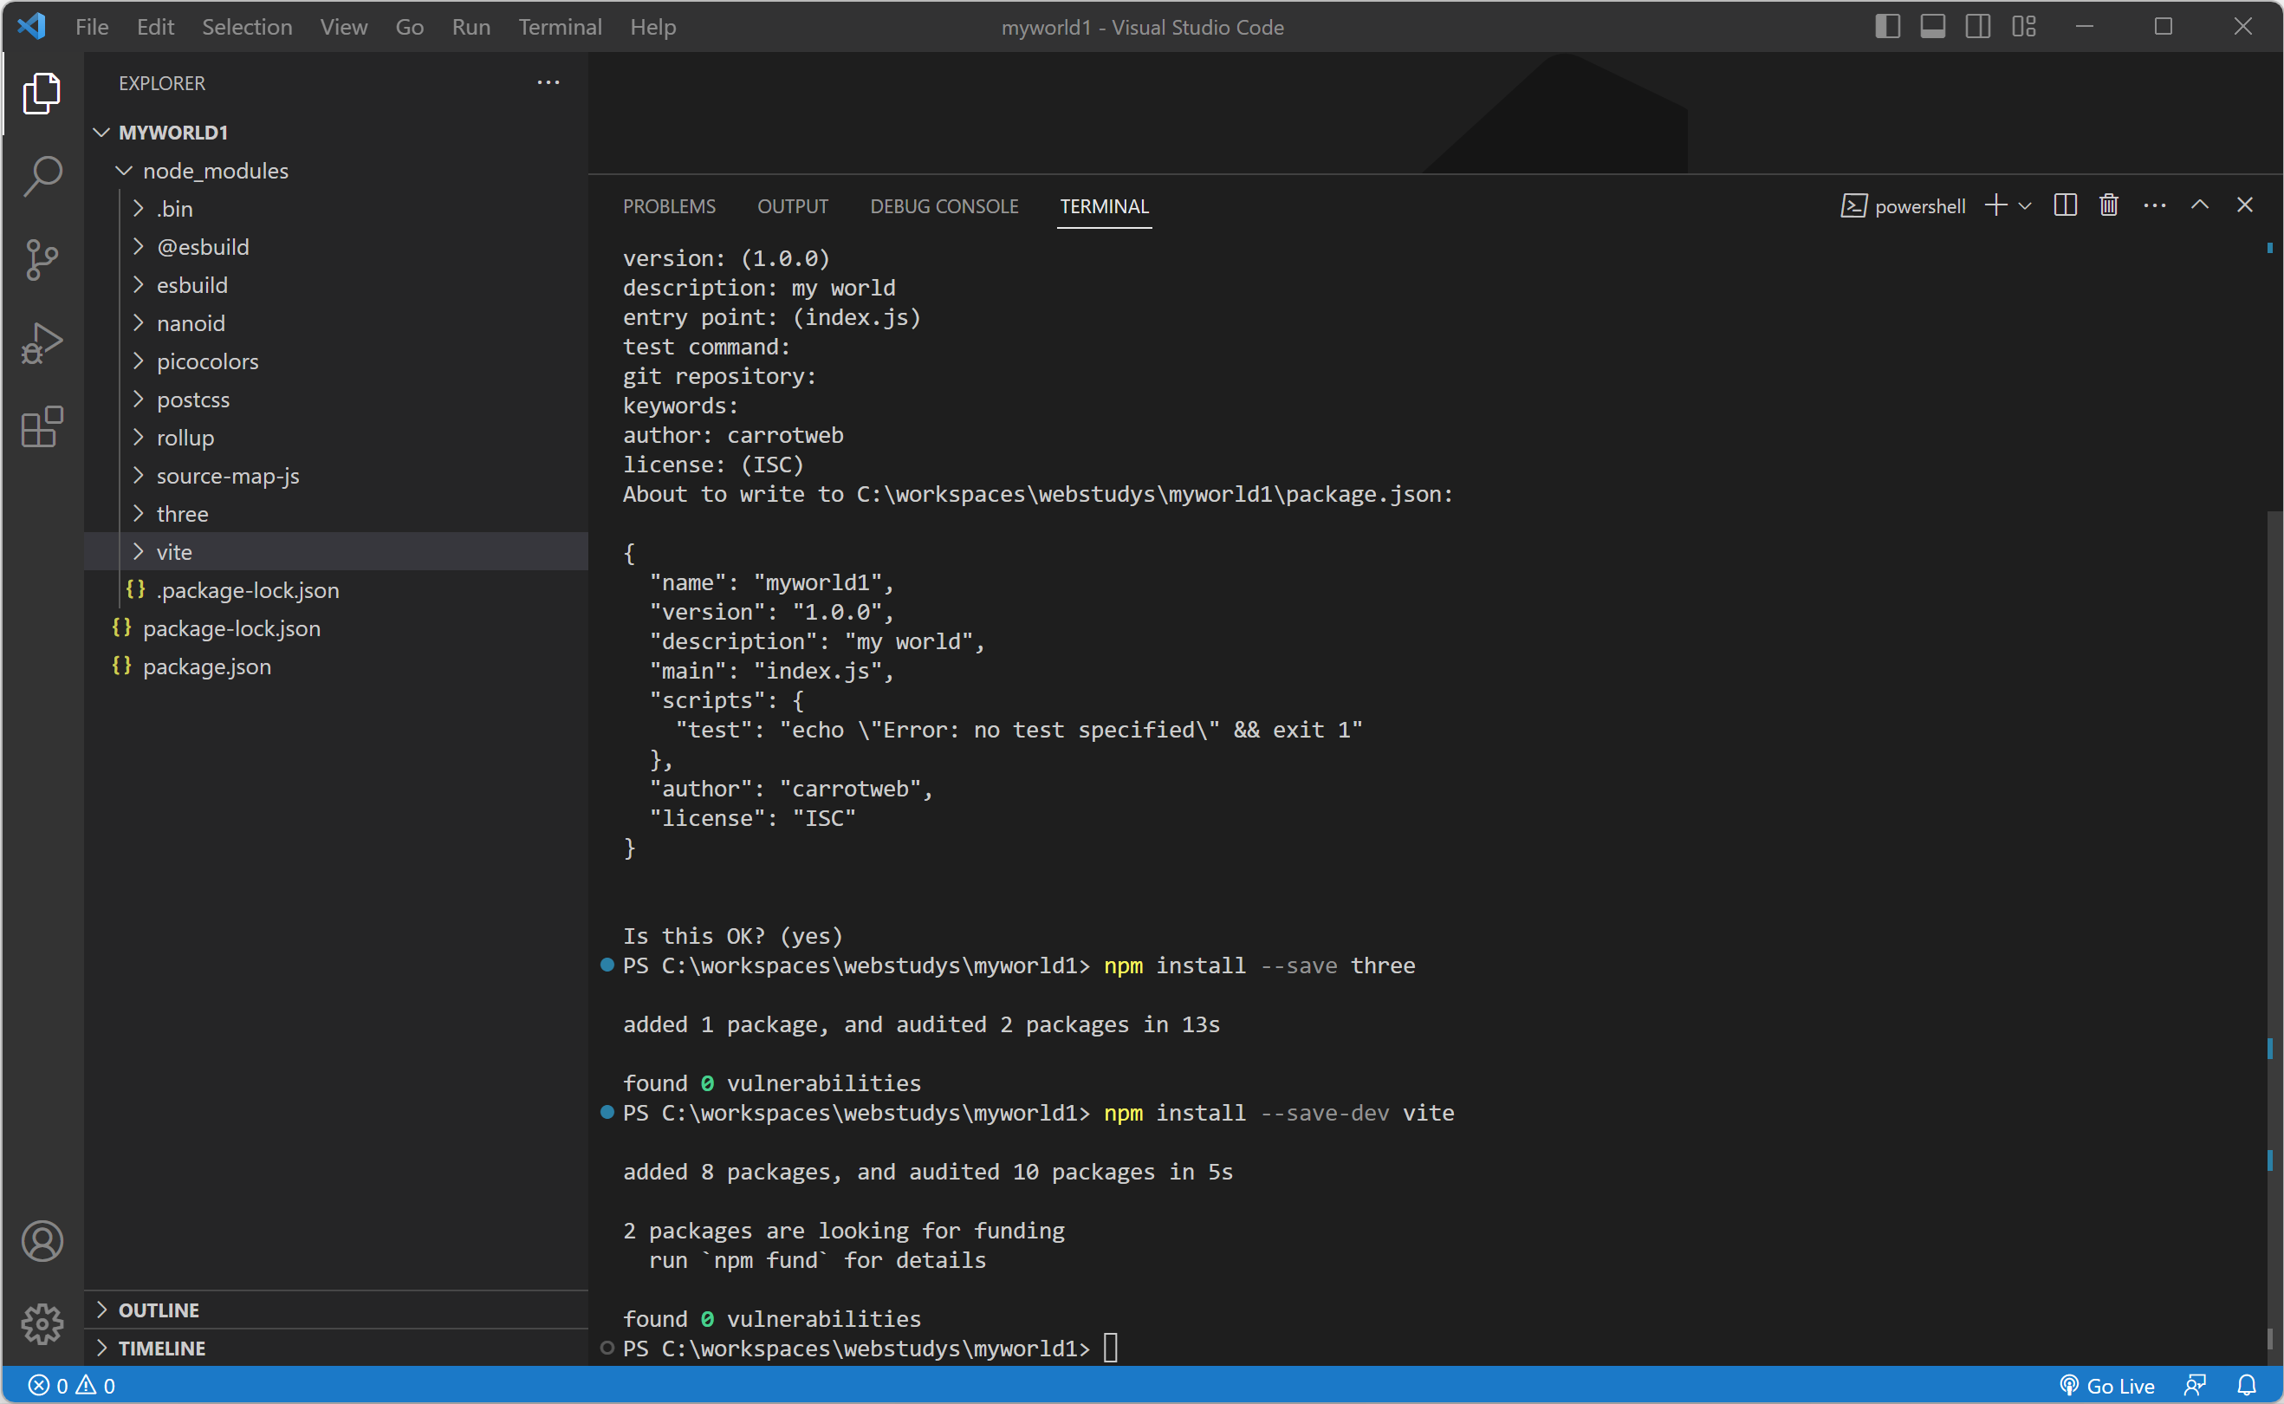The height and width of the screenshot is (1404, 2284).
Task: Switch to the PROBLEMS tab
Action: tap(668, 206)
